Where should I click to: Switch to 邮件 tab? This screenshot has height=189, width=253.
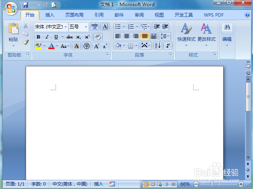(119, 15)
